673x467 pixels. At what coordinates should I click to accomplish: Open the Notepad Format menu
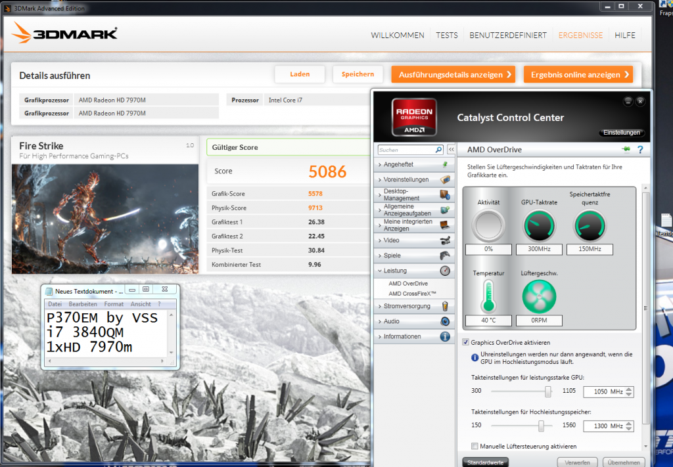tap(114, 303)
